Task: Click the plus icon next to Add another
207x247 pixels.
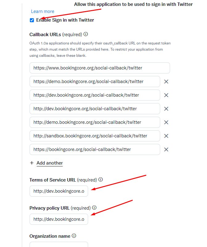Action: [x=32, y=163]
